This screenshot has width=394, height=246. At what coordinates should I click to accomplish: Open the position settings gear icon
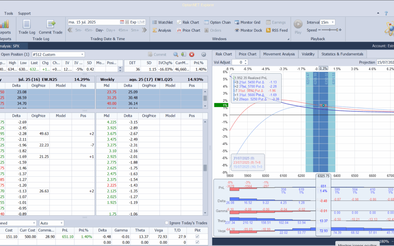pos(204,54)
